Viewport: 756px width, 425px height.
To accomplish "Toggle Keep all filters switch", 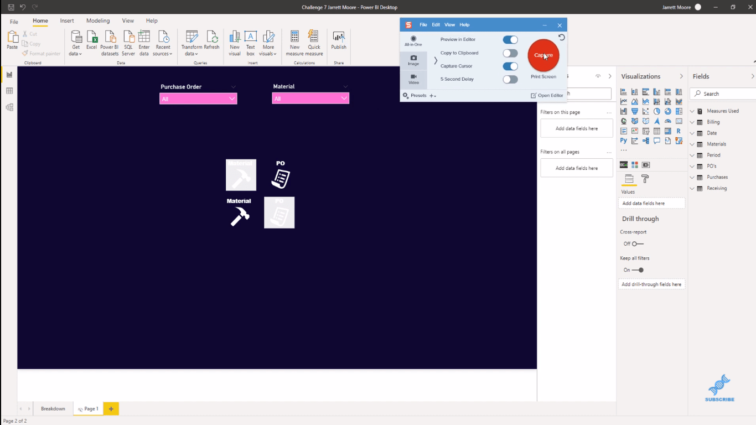I will click(x=638, y=270).
